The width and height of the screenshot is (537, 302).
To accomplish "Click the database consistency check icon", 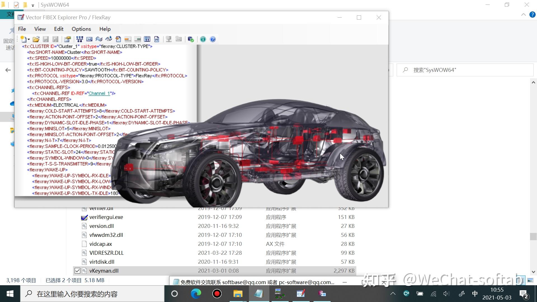I will coord(191,39).
